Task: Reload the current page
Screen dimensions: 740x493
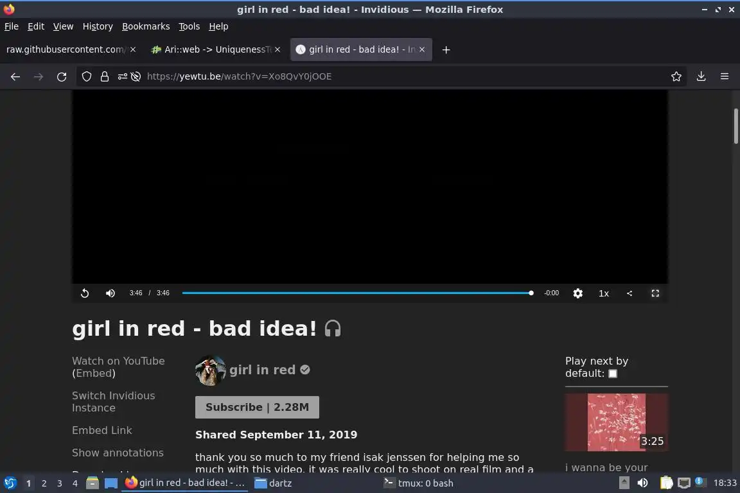Action: 62,76
